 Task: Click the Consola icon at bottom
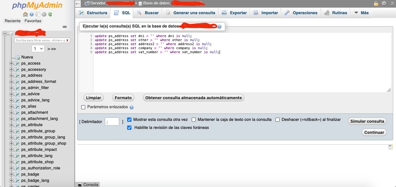(80, 185)
